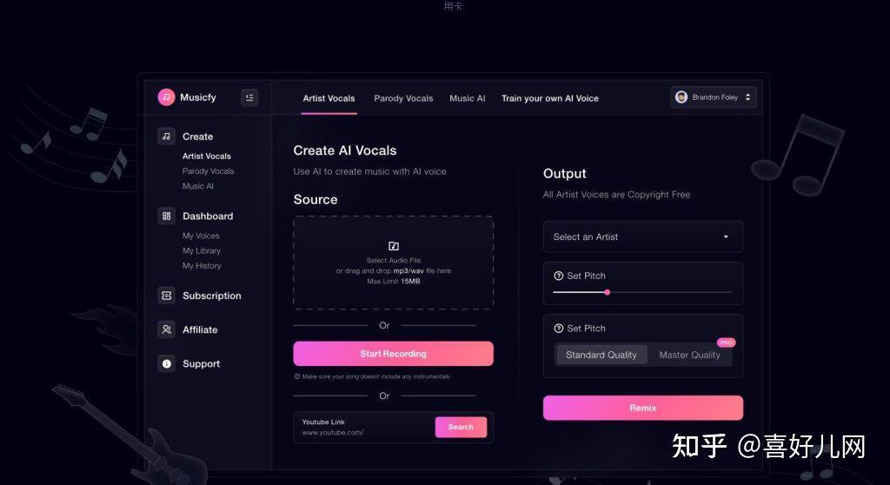
Task: Click the Search button for Youtube link
Action: click(x=461, y=427)
